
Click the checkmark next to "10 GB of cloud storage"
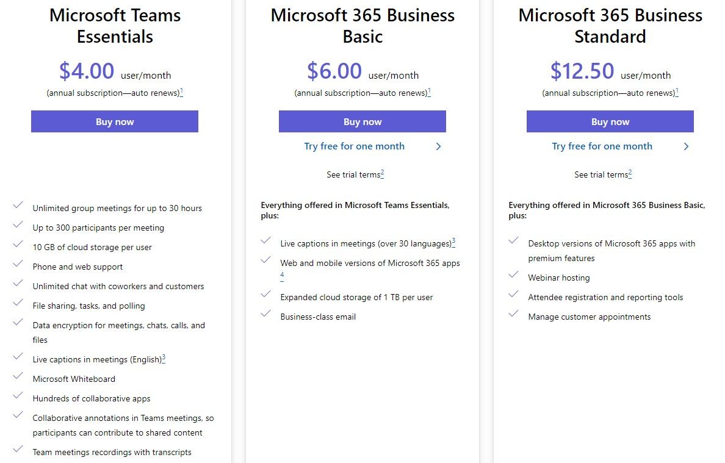(18, 246)
